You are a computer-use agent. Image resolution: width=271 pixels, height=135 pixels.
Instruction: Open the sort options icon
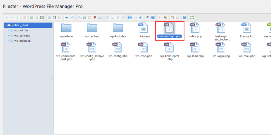click(178, 17)
